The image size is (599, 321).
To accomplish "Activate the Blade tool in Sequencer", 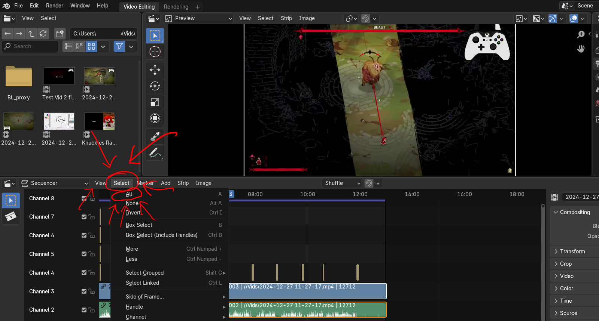I will point(11,216).
